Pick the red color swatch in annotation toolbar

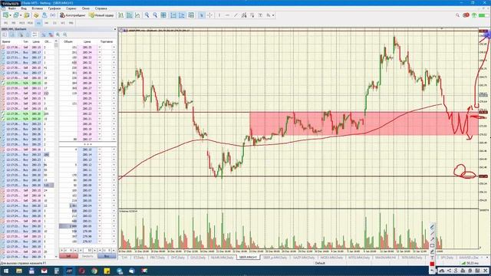[x=432, y=264]
